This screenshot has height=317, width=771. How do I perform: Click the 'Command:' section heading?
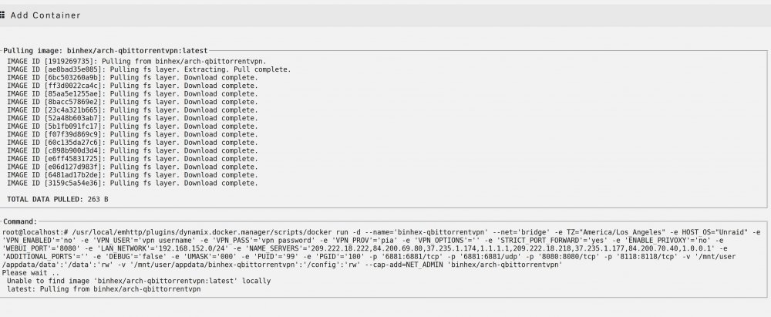tap(20, 221)
